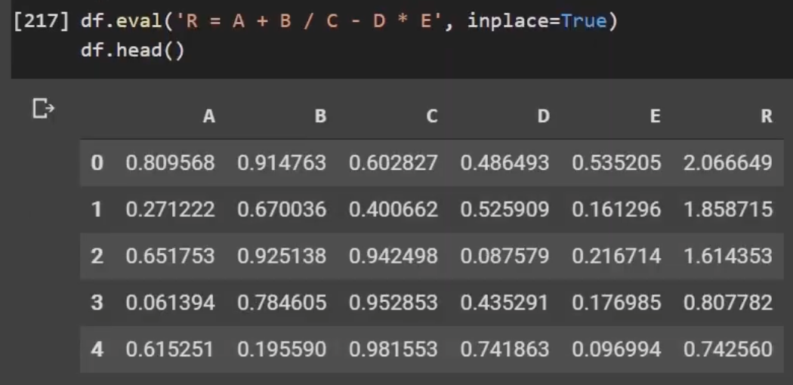Image resolution: width=793 pixels, height=385 pixels.
Task: Click cell value 0.271222
Action: [x=171, y=209]
